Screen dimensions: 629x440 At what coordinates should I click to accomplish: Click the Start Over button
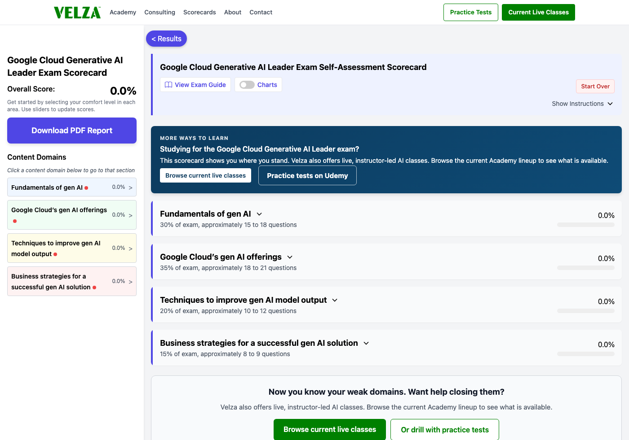pos(595,86)
